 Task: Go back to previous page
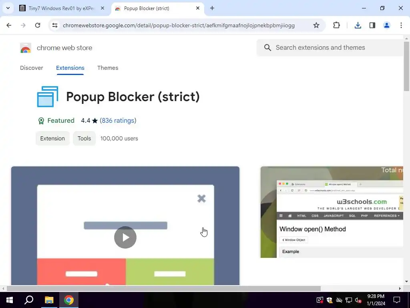click(x=9, y=25)
